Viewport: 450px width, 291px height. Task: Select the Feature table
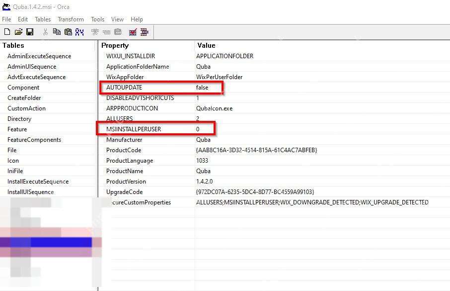coord(17,129)
